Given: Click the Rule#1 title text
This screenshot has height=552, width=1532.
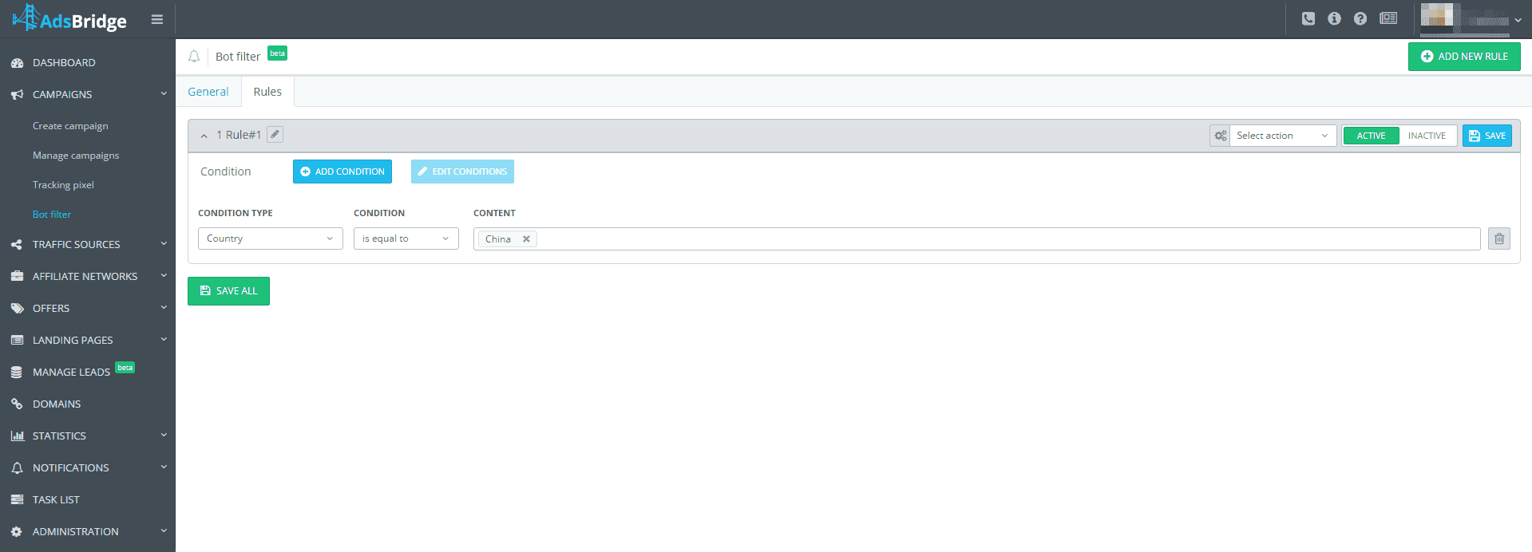Looking at the screenshot, I should pos(243,135).
